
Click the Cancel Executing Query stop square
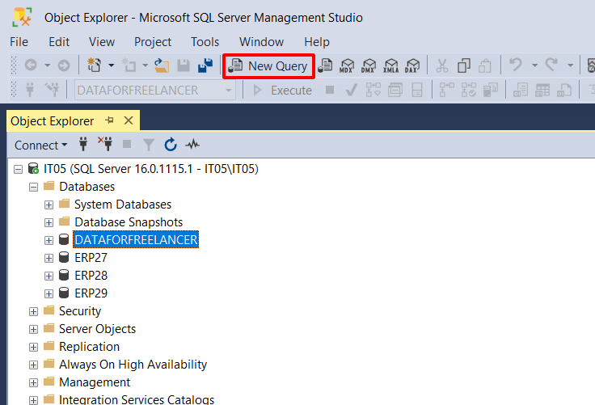330,90
